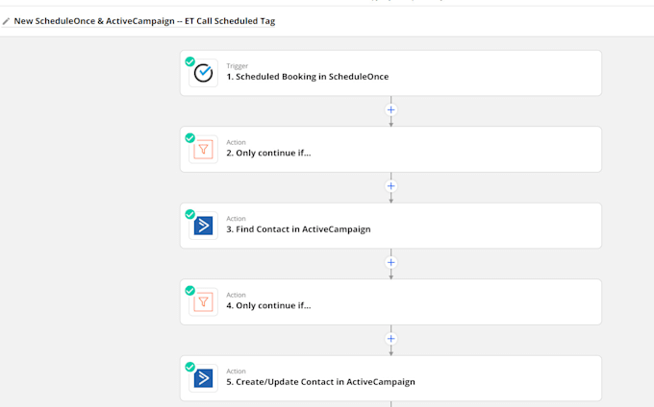Click the filter icon in step 4

[203, 302]
